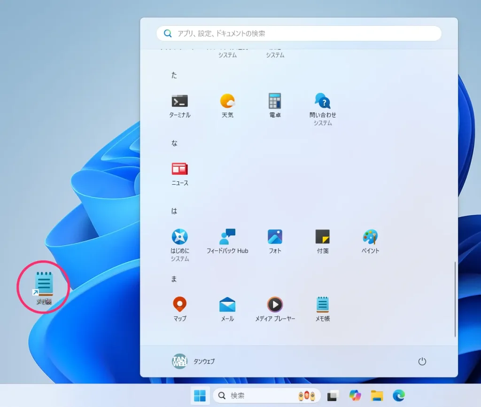Open 問い合わせ help app
Image resolution: width=481 pixels, height=407 pixels.
(322, 110)
